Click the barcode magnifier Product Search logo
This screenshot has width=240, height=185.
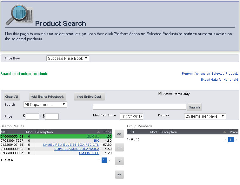pyautogui.click(x=19, y=16)
